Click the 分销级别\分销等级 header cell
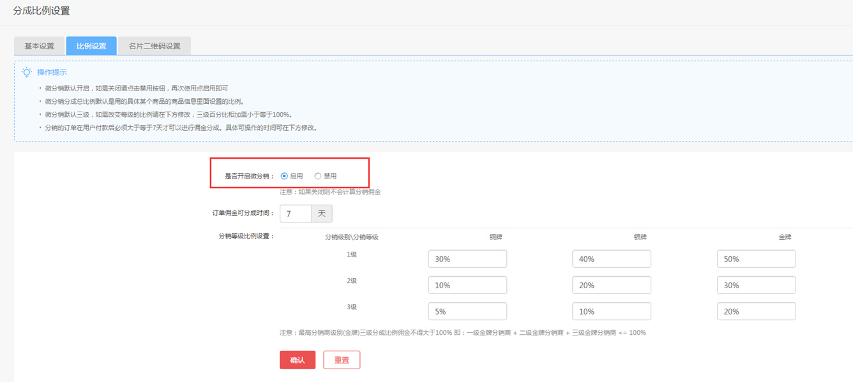 (x=352, y=237)
